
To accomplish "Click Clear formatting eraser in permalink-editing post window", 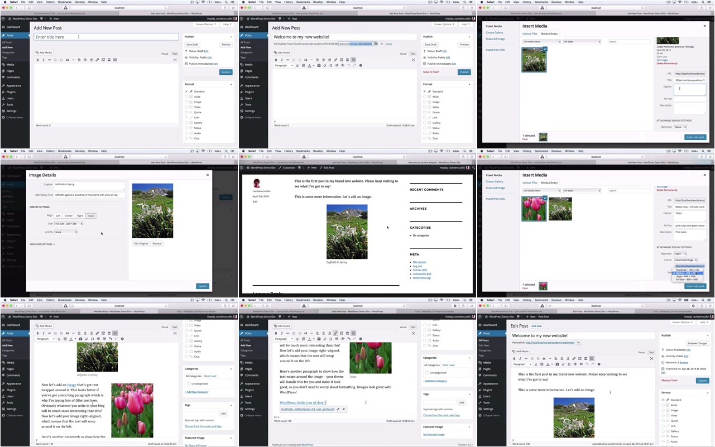I will pyautogui.click(x=325, y=65).
